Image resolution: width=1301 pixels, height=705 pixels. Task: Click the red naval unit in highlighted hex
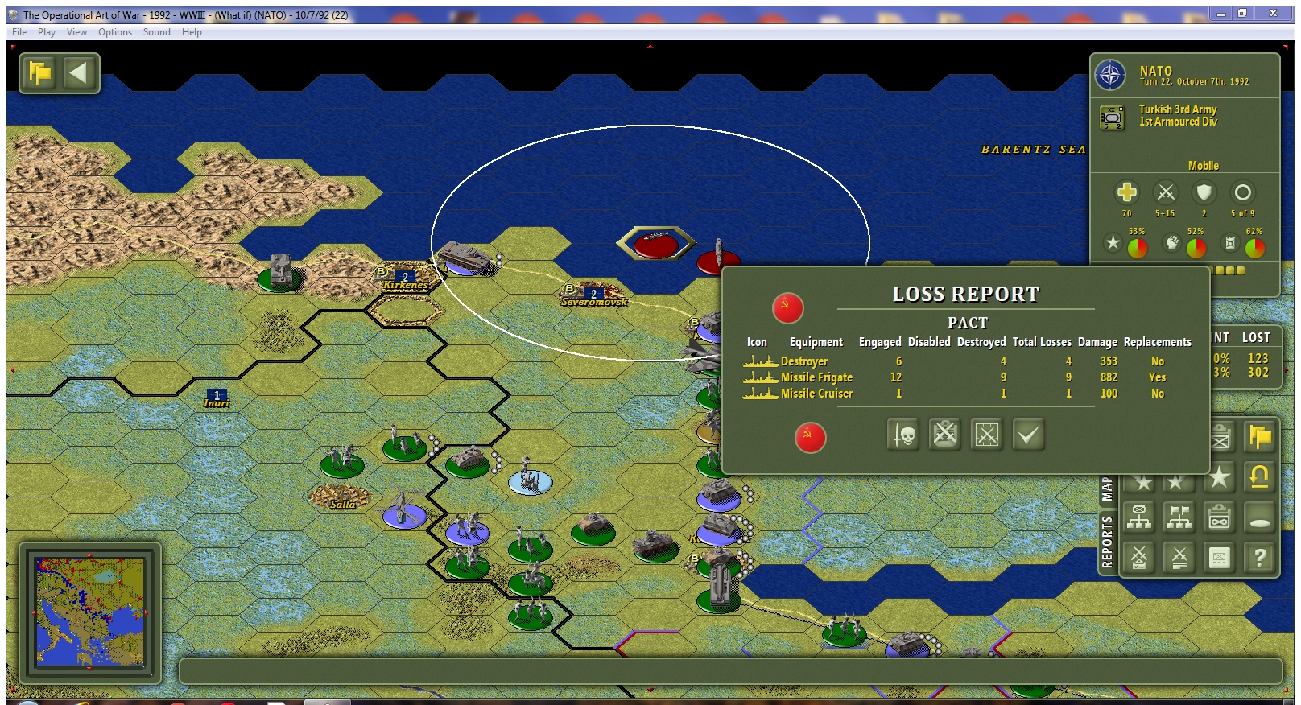656,244
